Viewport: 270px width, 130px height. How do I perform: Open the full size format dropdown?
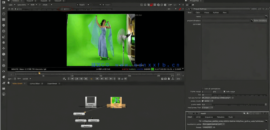pyautogui.click(x=216, y=98)
